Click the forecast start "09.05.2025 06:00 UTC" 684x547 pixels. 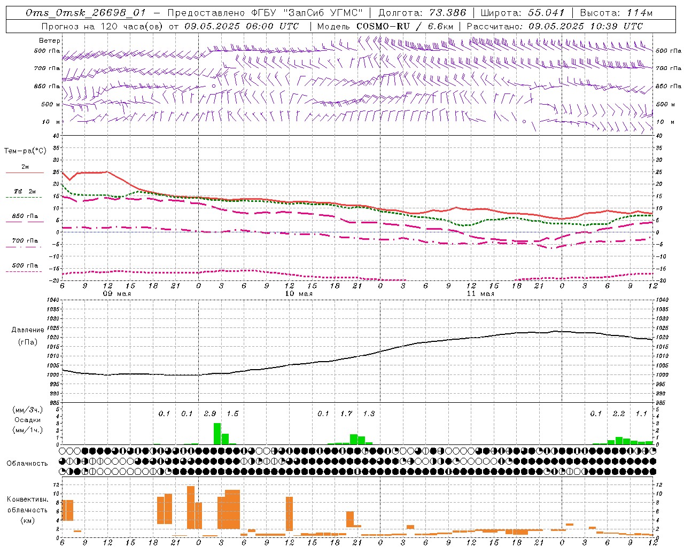coord(242,26)
